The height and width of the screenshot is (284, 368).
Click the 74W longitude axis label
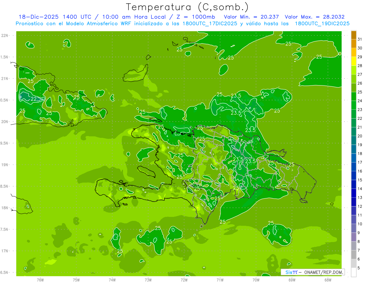[112, 280]
